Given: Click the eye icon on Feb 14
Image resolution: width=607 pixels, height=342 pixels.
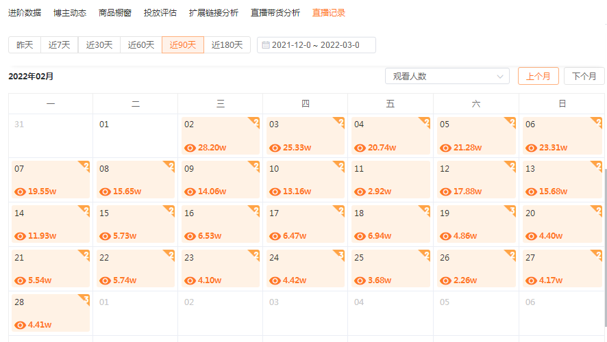Looking at the screenshot, I should pyautogui.click(x=20, y=236).
